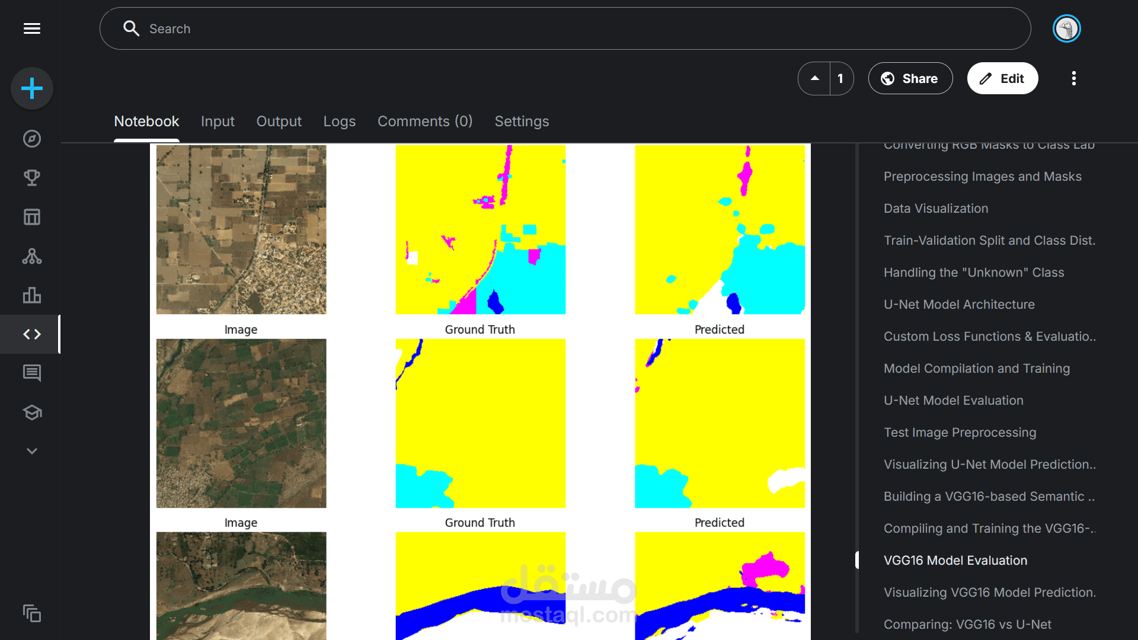Image resolution: width=1138 pixels, height=640 pixels.
Task: Open Competitions trophy icon
Action: [32, 178]
